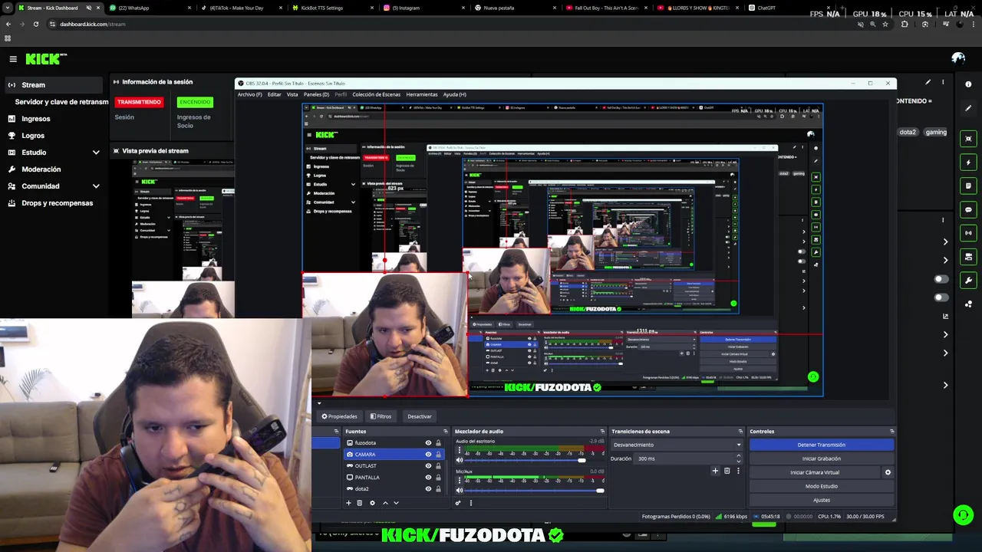
Task: Edit session info with the pencil icon
Action: coord(928,82)
